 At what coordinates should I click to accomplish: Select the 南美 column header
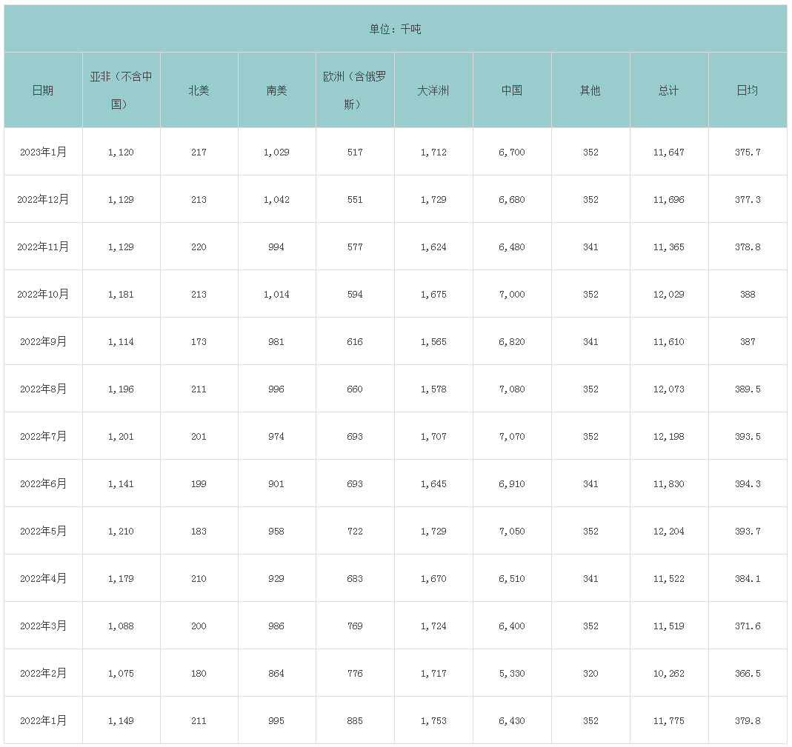tap(276, 90)
